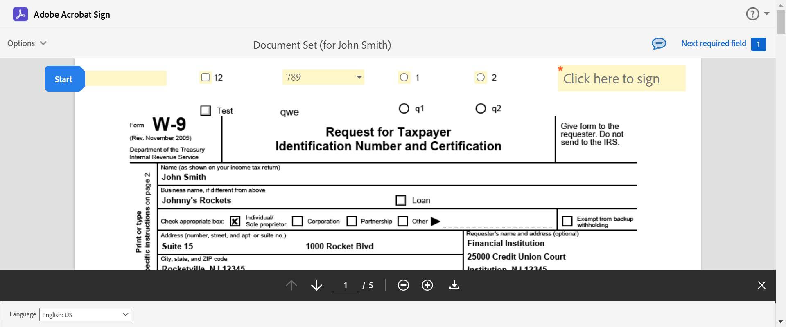Select radio button labeled 2
786x327 pixels.
481,77
